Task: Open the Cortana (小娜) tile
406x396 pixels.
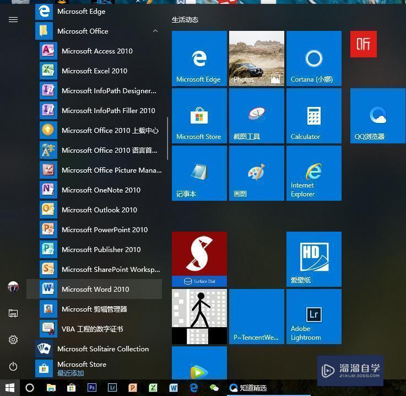Action: (314, 58)
